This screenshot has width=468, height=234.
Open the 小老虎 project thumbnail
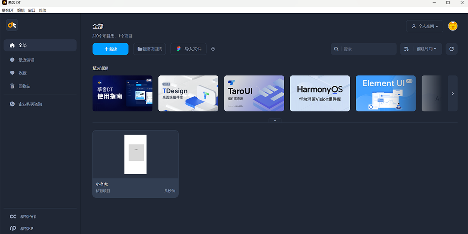pos(135,154)
